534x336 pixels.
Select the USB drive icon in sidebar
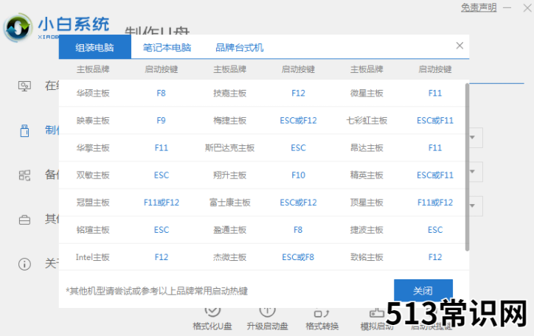[24, 130]
